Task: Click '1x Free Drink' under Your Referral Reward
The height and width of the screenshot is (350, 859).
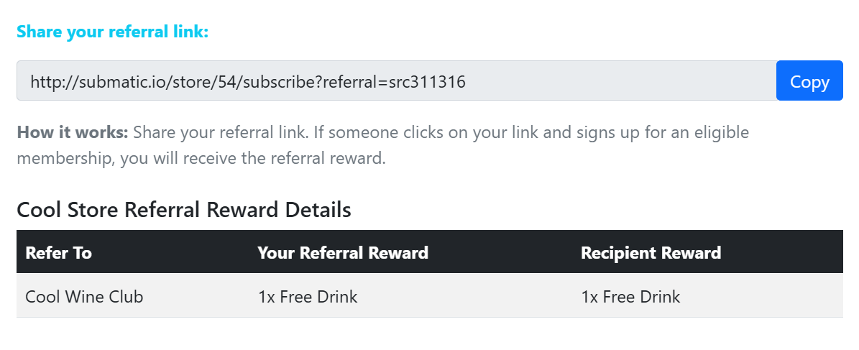Action: (308, 296)
